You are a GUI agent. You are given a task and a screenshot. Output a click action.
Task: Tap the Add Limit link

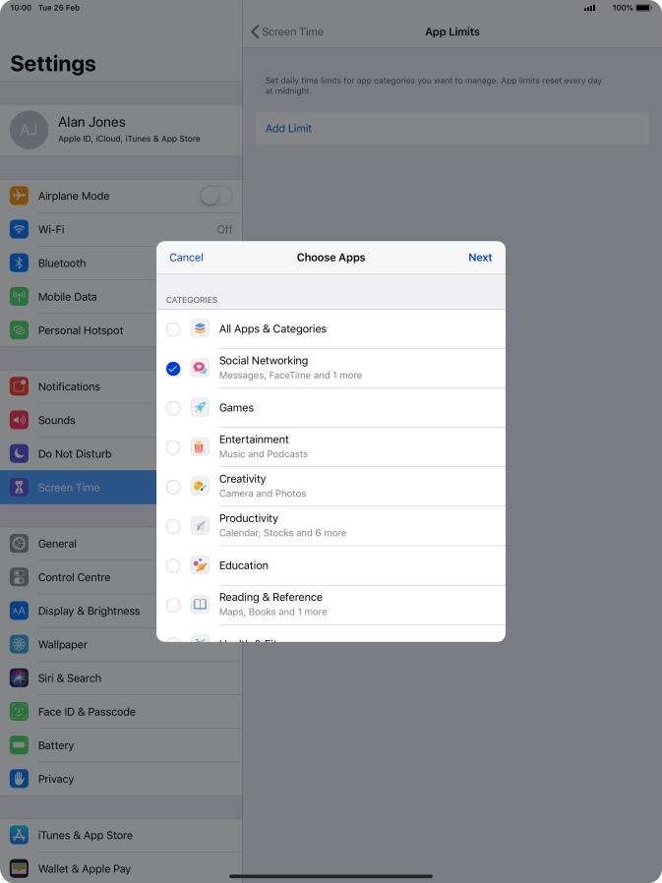(x=288, y=129)
